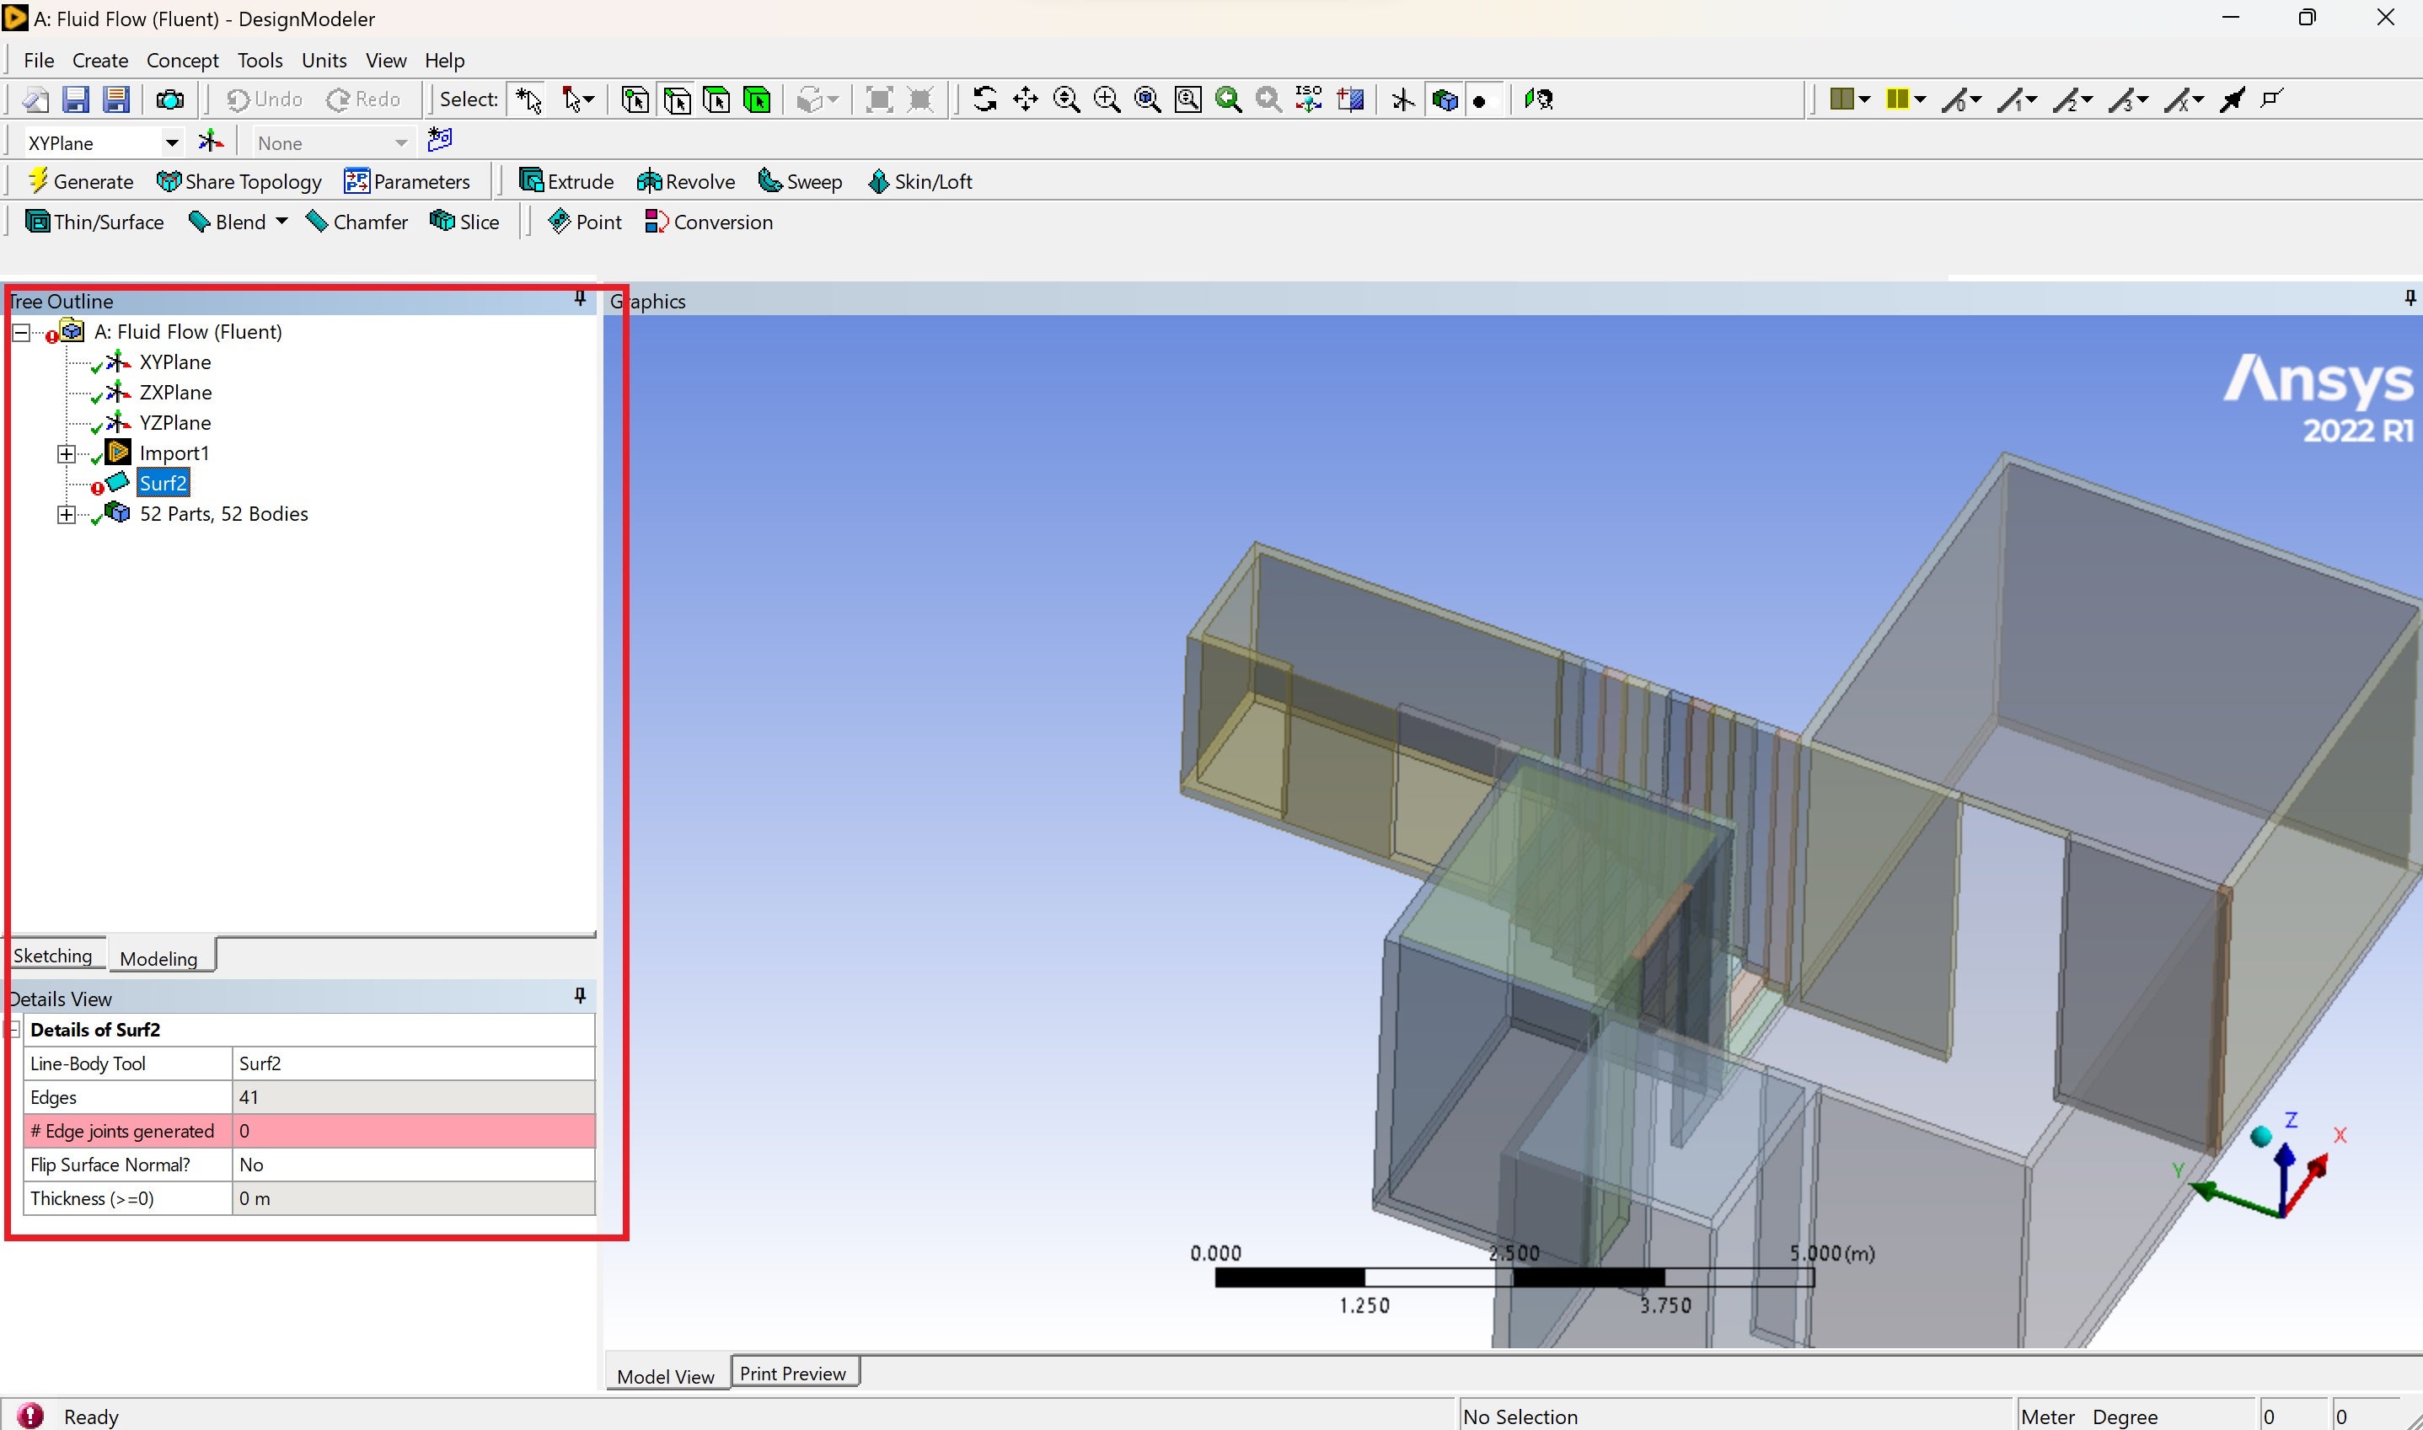The height and width of the screenshot is (1430, 2423).
Task: Toggle the body selection filter
Action: click(x=758, y=99)
